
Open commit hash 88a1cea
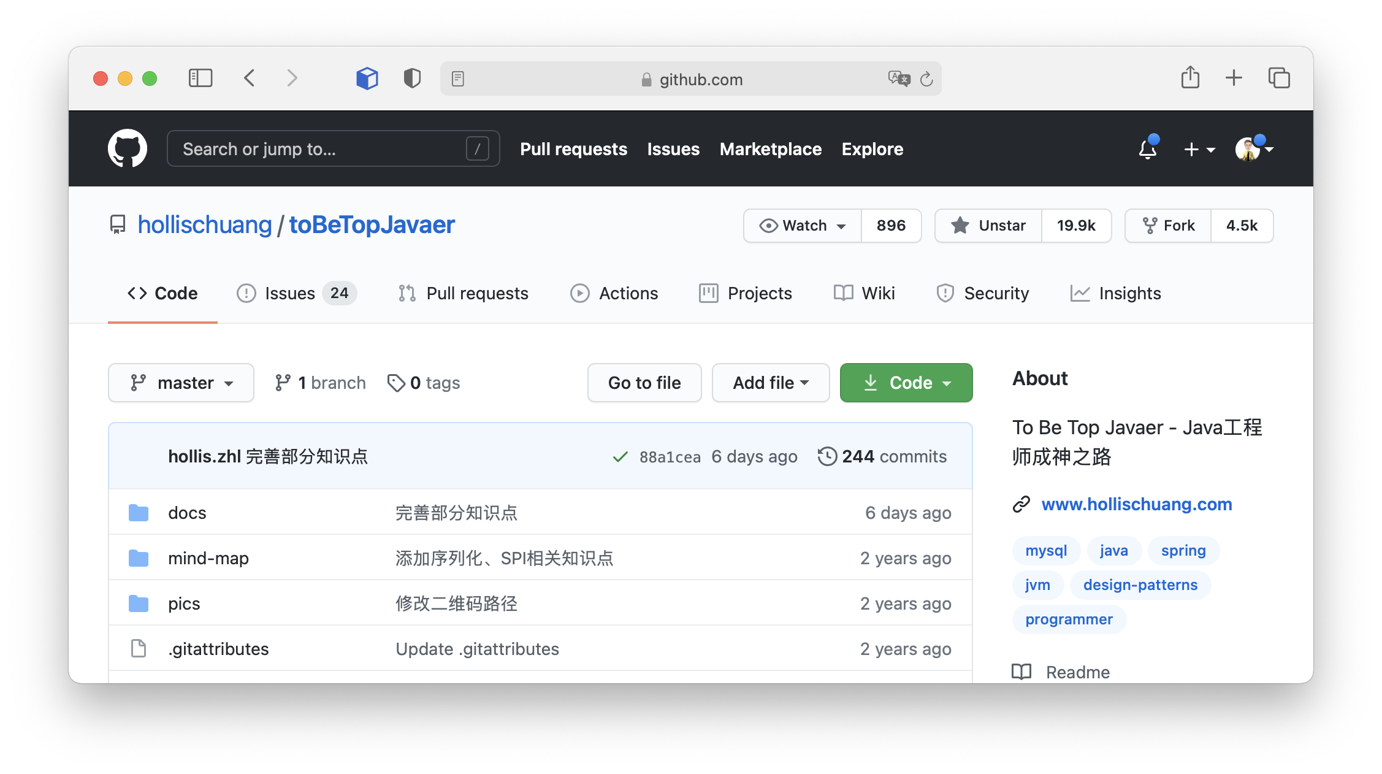pyautogui.click(x=670, y=457)
